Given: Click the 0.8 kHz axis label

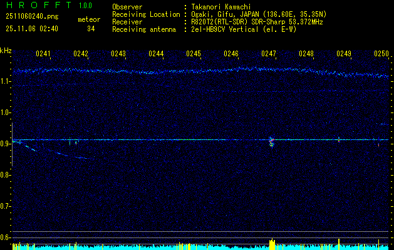Looking at the screenshot, I should pos(5,175).
